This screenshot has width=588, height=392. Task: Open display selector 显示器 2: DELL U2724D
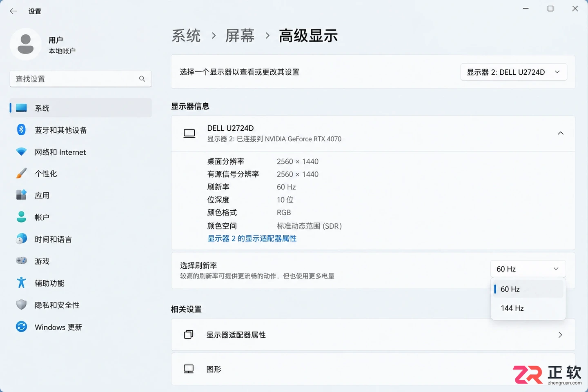514,72
